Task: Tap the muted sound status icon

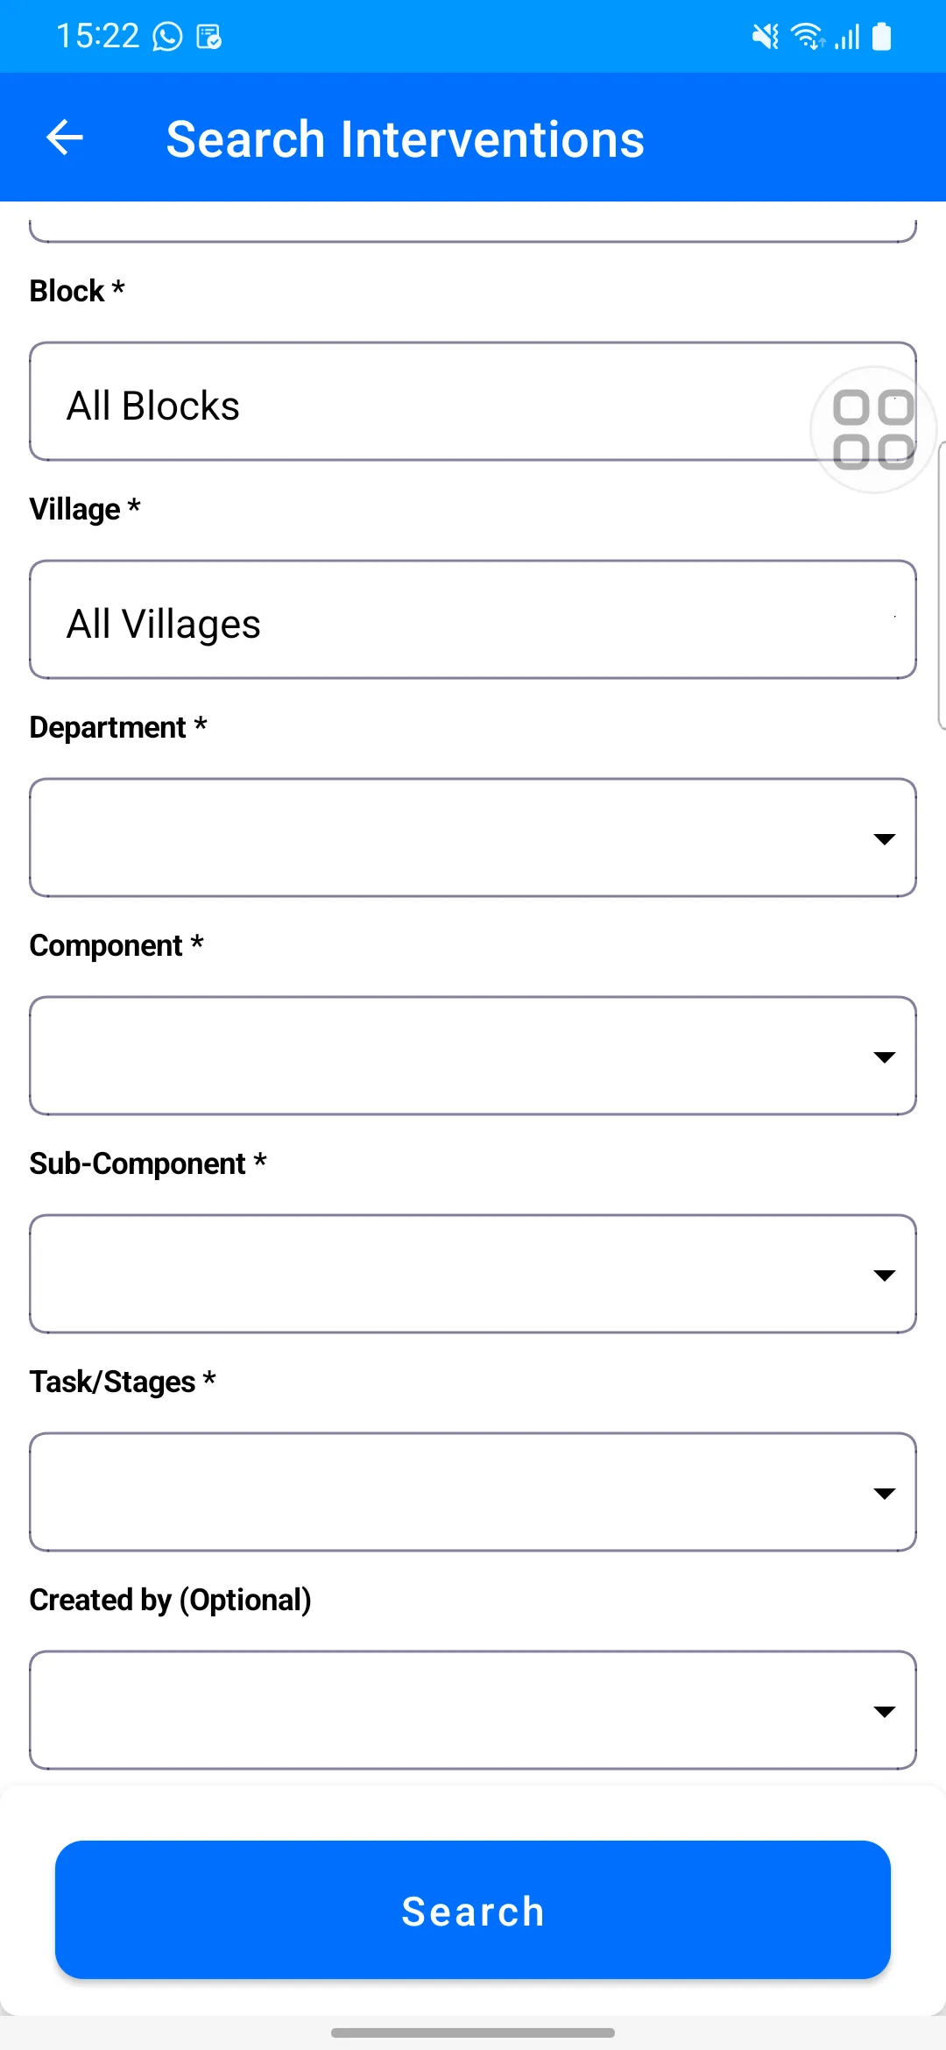Action: pos(765,37)
